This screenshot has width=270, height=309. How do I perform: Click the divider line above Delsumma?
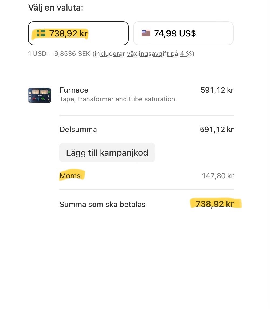[x=146, y=116]
